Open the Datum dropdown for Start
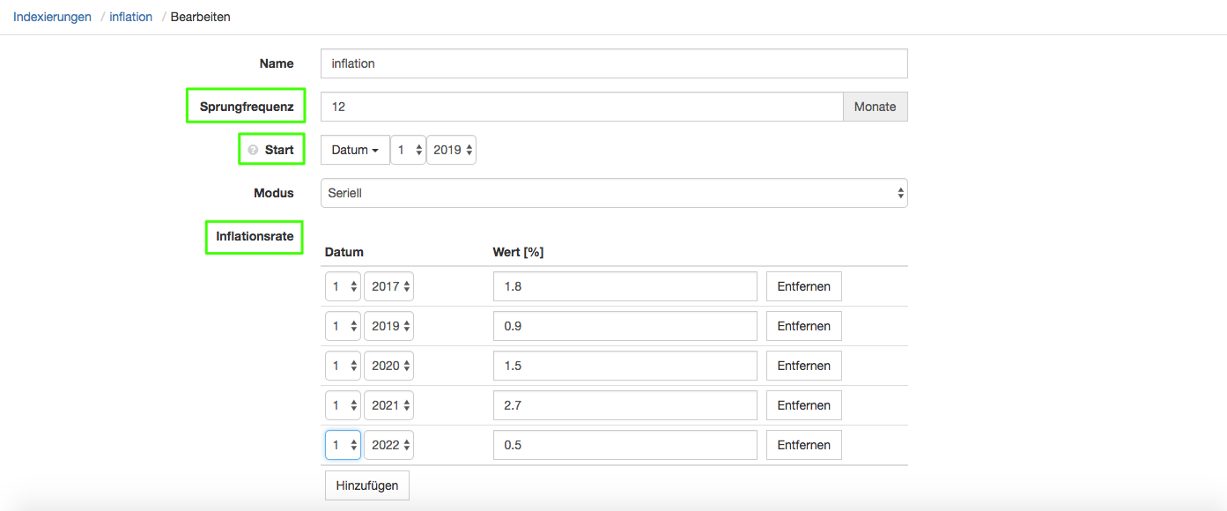The height and width of the screenshot is (511, 1227). (355, 150)
